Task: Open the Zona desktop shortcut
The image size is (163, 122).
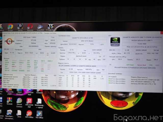Action: point(19,114)
